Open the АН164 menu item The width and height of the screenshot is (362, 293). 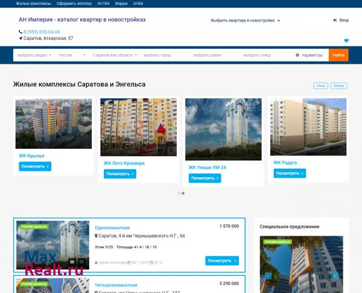tap(103, 4)
